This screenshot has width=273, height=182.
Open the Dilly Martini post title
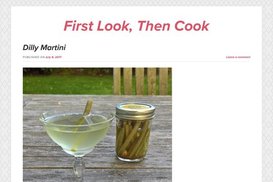click(x=44, y=47)
